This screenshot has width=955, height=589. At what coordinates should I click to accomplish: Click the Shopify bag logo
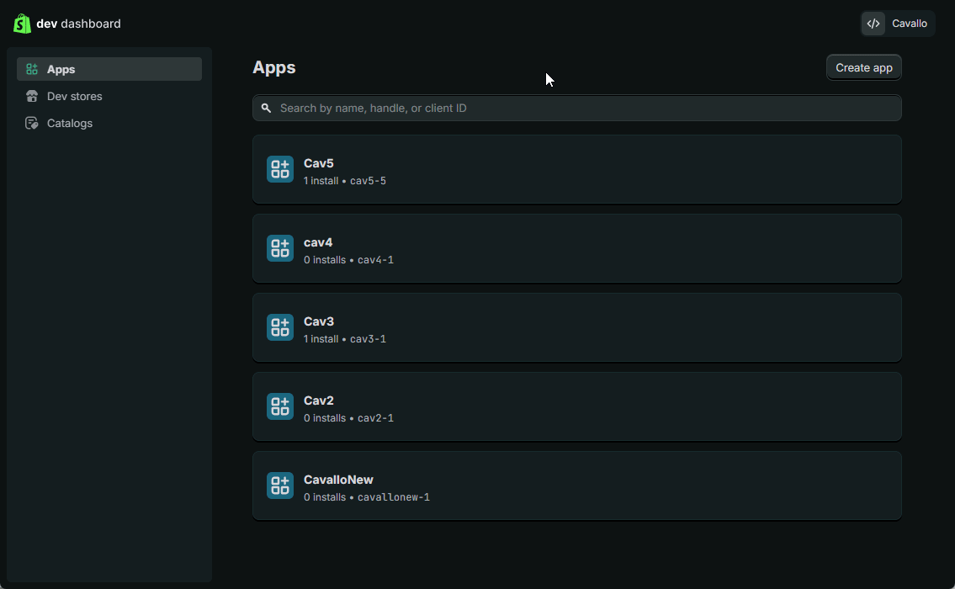click(x=22, y=24)
